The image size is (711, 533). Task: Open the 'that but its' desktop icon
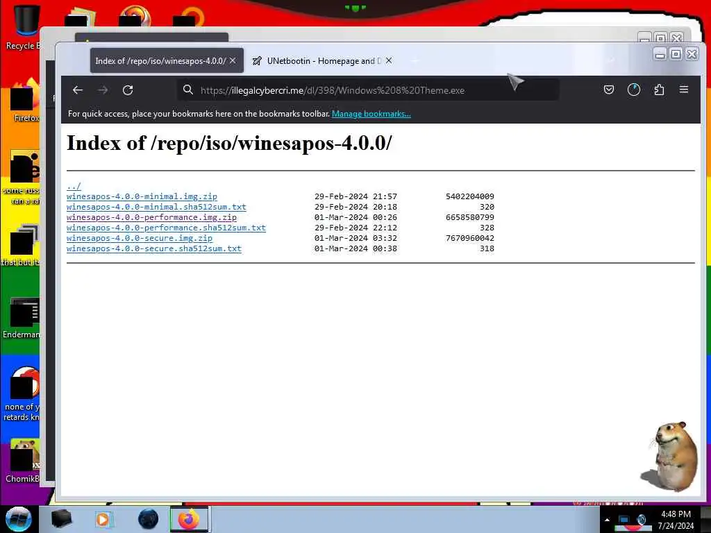pyautogui.click(x=22, y=245)
